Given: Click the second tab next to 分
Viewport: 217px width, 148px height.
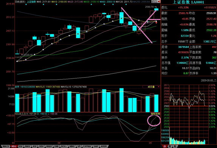Looking at the screenshot, I should [170, 146].
